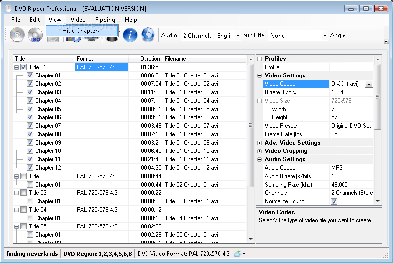
Task: Click the Frame Rate value 25
Action: pos(351,134)
